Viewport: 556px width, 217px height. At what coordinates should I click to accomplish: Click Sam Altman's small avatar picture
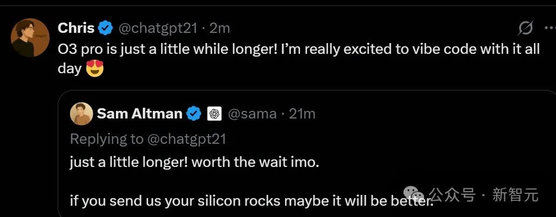[x=81, y=114]
